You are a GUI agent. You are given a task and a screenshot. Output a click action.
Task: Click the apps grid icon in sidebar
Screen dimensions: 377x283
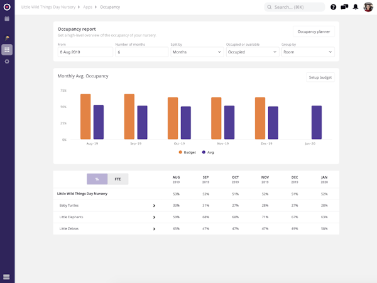tap(7, 50)
